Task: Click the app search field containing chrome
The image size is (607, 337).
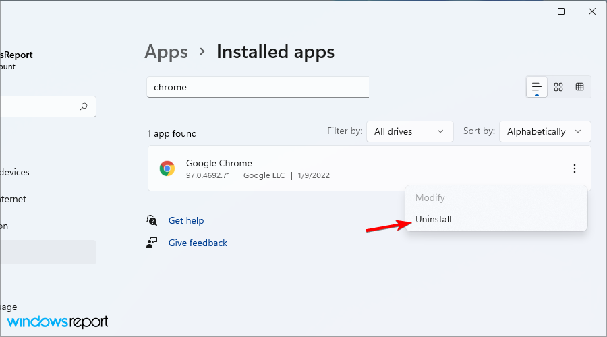Action: 258,87
